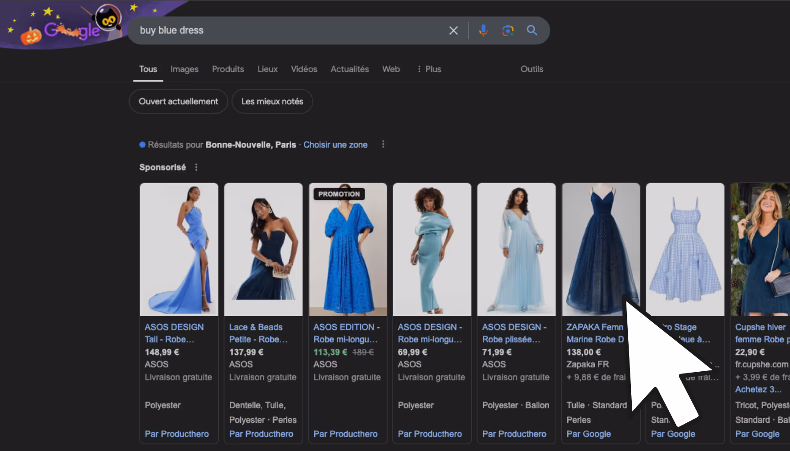Image resolution: width=790 pixels, height=451 pixels.
Task: Open the Lace & Beads navy strapless dress image
Action: (x=263, y=249)
